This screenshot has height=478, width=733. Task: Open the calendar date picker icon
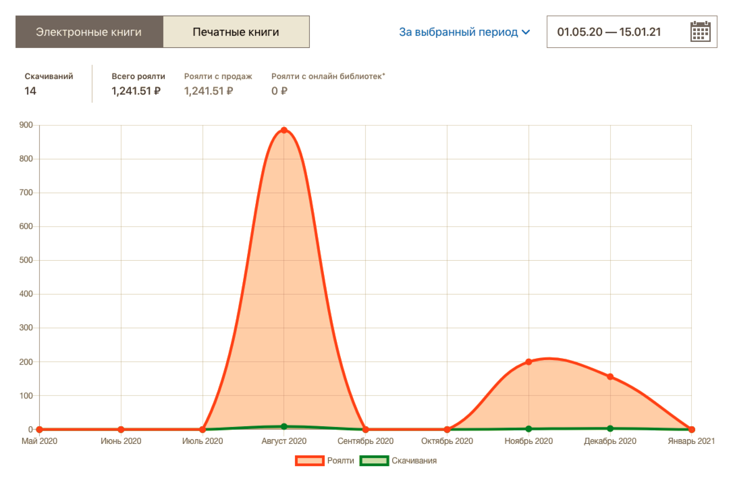[x=700, y=32]
